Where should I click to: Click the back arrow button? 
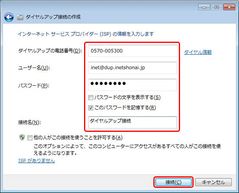point(9,17)
